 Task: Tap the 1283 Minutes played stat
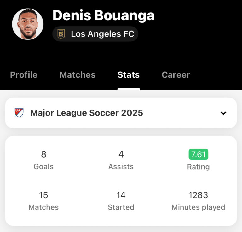point(198,200)
